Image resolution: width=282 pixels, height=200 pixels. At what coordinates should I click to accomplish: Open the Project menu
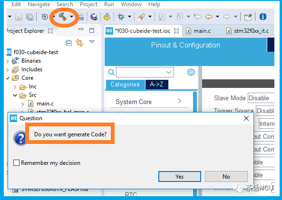pyautogui.click(x=88, y=4)
